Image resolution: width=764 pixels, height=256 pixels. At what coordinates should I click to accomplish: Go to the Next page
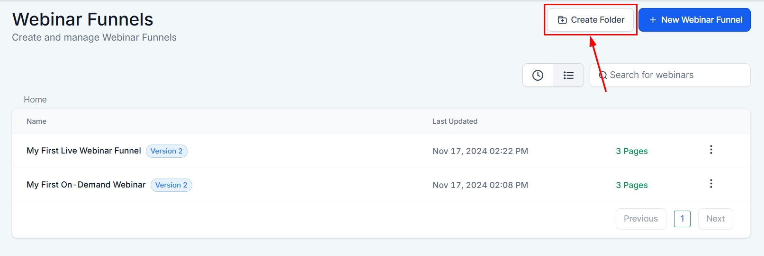point(715,219)
